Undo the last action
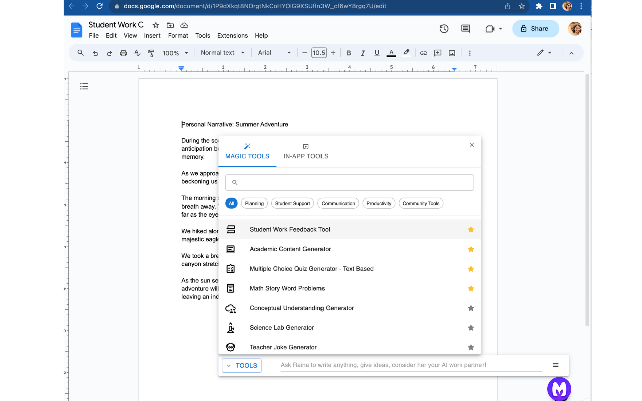The height and width of the screenshot is (401, 642). point(95,53)
